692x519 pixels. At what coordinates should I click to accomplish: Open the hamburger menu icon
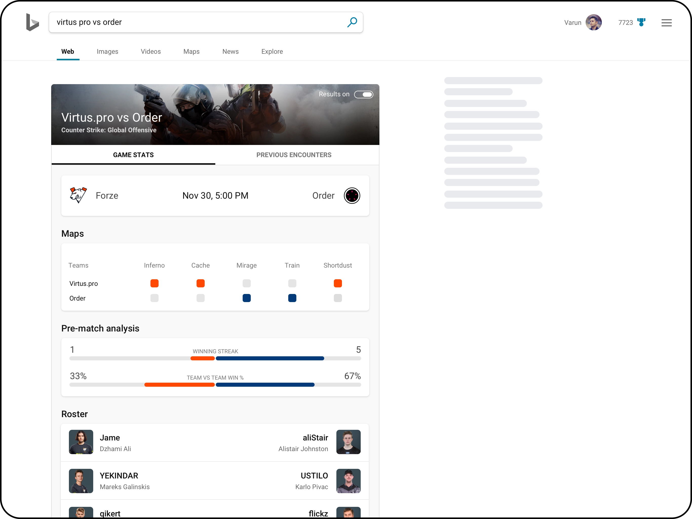pos(666,23)
